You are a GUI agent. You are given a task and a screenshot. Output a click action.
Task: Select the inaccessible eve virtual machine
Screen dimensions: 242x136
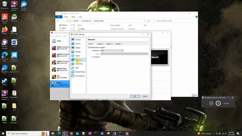[60, 77]
